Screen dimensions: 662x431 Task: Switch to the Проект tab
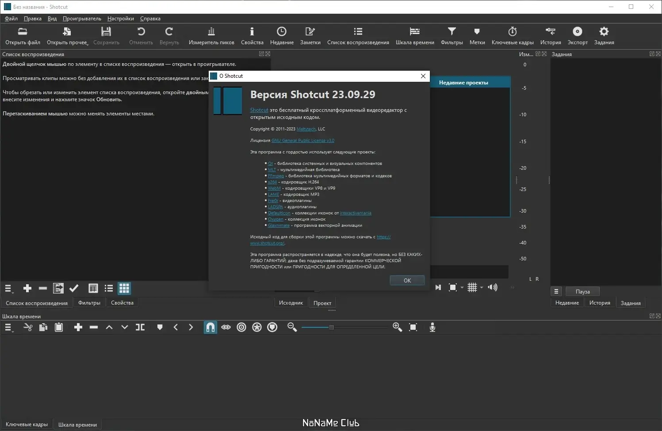pos(322,303)
